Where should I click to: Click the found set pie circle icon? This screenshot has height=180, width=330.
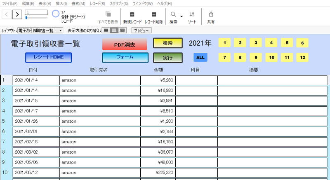[56, 14]
